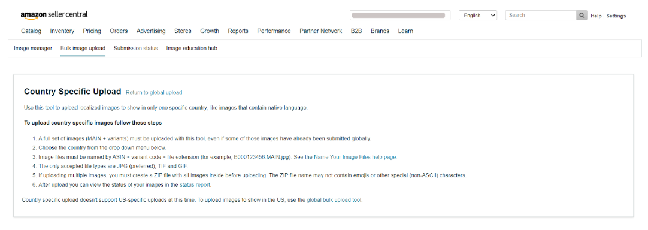This screenshot has height=230, width=648.
Task: Click the Country Specific Upload heading
Action: [72, 92]
